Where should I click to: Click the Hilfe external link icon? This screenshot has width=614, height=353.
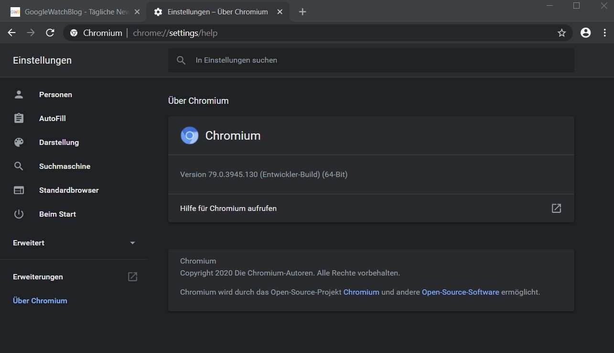pos(556,208)
